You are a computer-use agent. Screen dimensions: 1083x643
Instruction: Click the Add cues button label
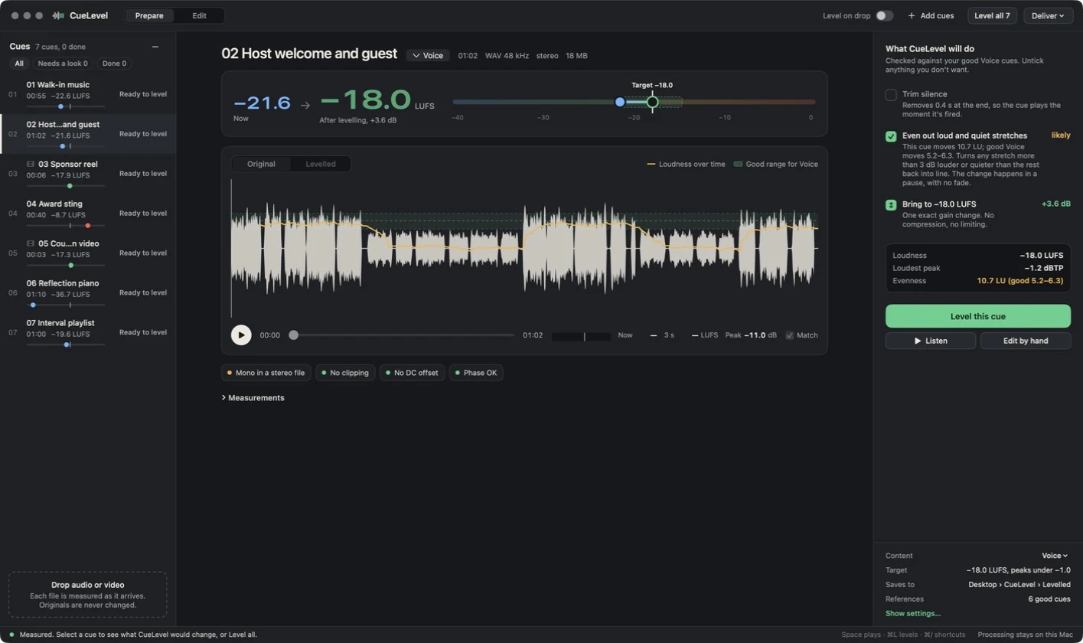[x=937, y=15]
